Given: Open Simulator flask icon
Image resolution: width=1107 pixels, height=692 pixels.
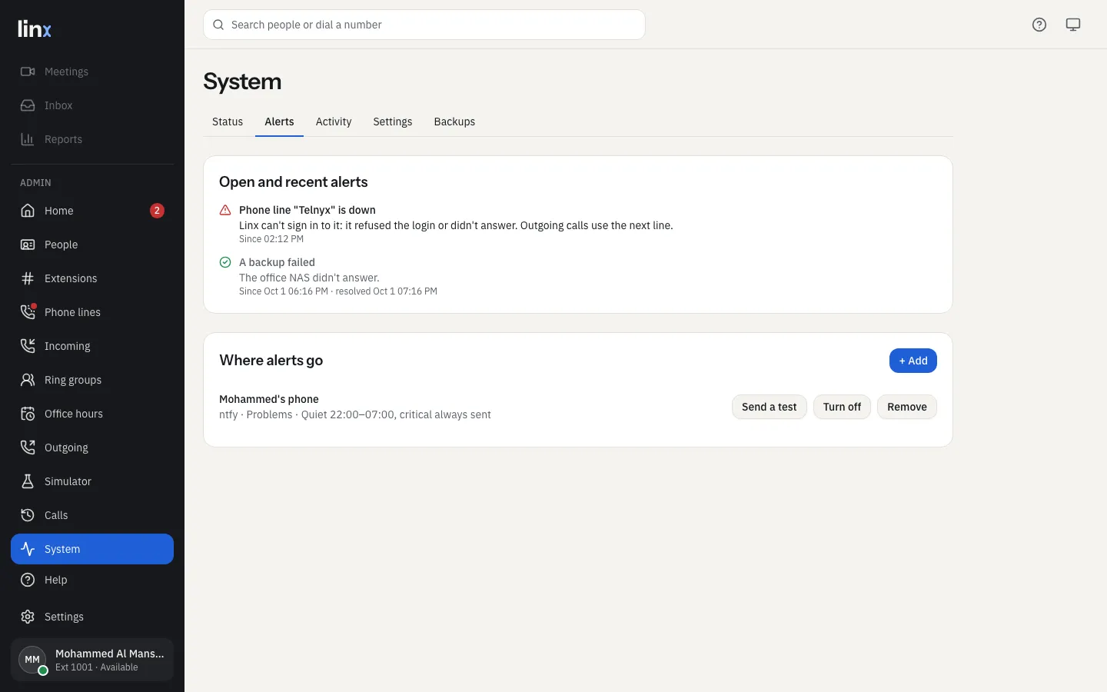Looking at the screenshot, I should [28, 481].
